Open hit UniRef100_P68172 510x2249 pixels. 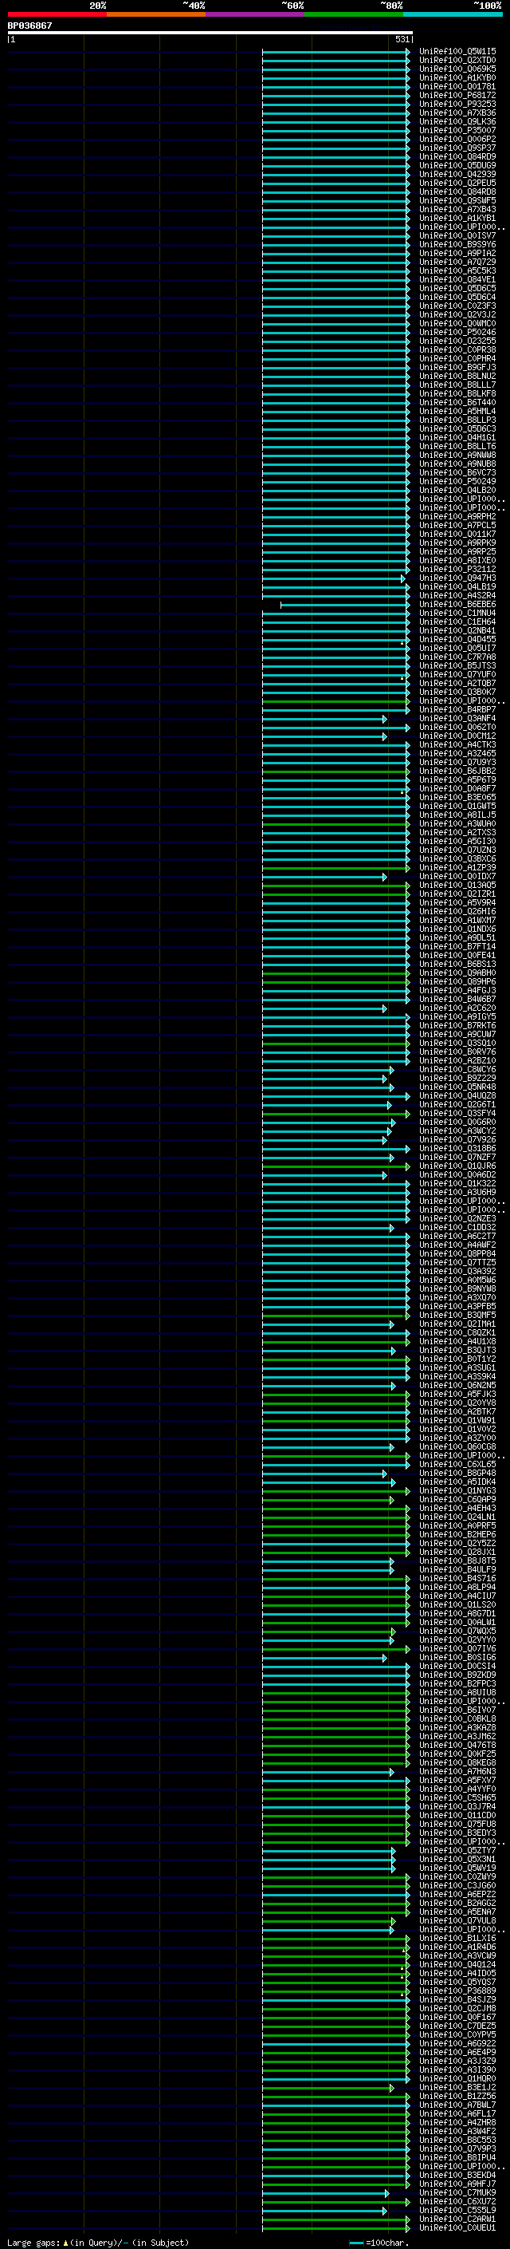[457, 95]
